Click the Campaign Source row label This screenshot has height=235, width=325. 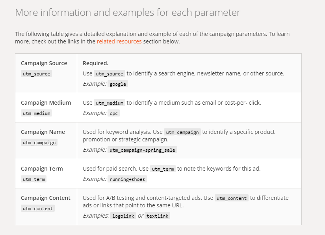click(x=44, y=63)
